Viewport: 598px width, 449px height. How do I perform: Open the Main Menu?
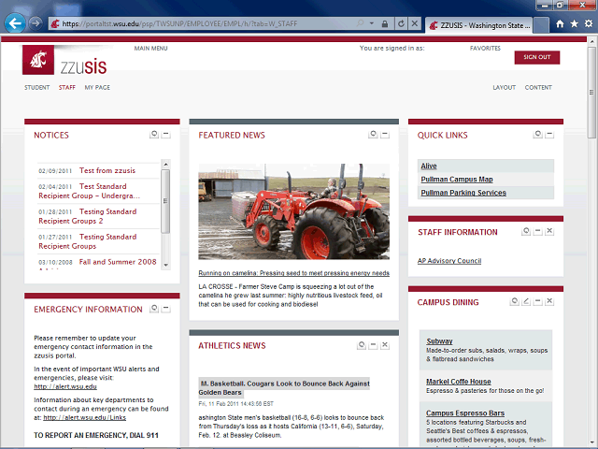(150, 48)
